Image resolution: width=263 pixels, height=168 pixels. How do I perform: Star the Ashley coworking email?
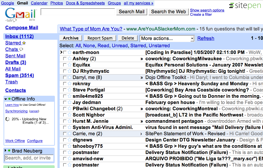click(x=70, y=58)
